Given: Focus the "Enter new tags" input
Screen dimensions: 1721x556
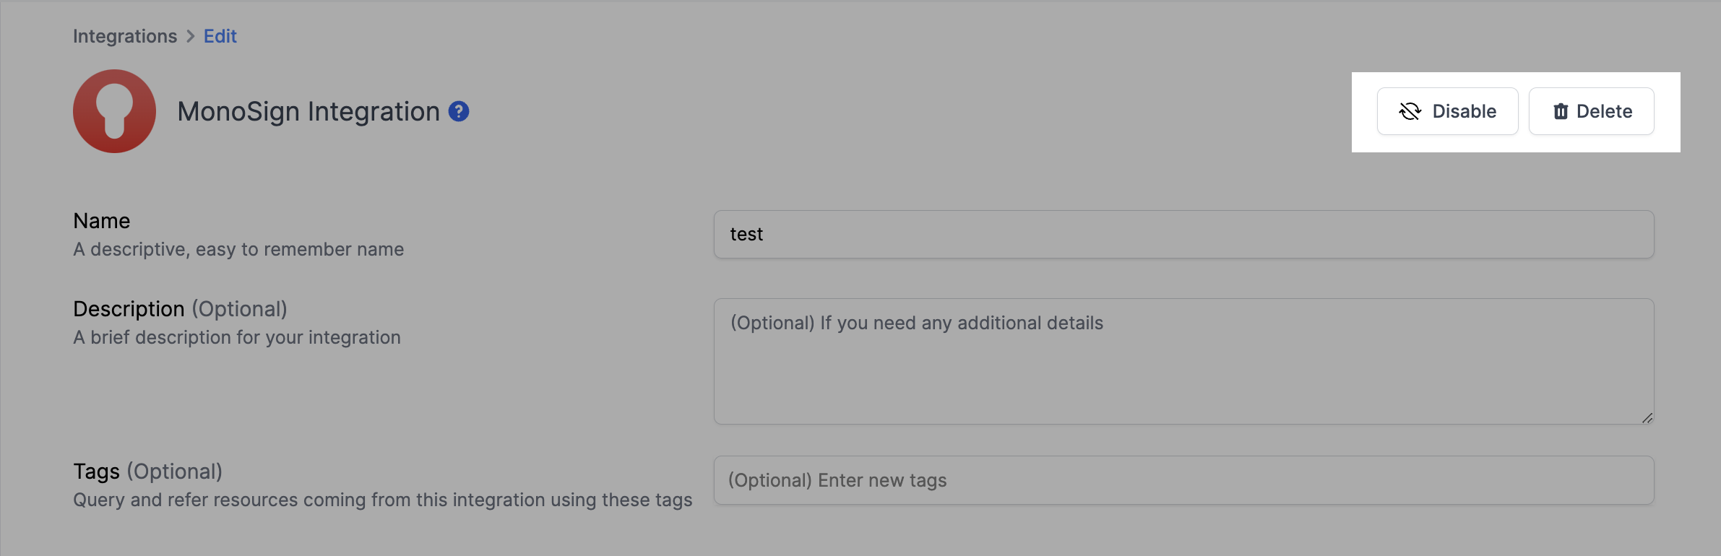Looking at the screenshot, I should click(x=1183, y=480).
